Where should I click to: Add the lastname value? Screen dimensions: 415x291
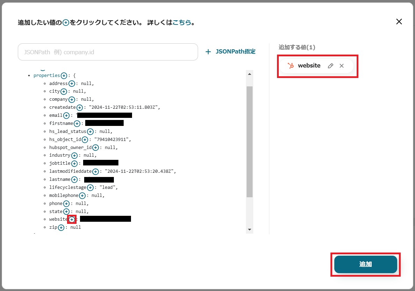pyautogui.click(x=74, y=180)
